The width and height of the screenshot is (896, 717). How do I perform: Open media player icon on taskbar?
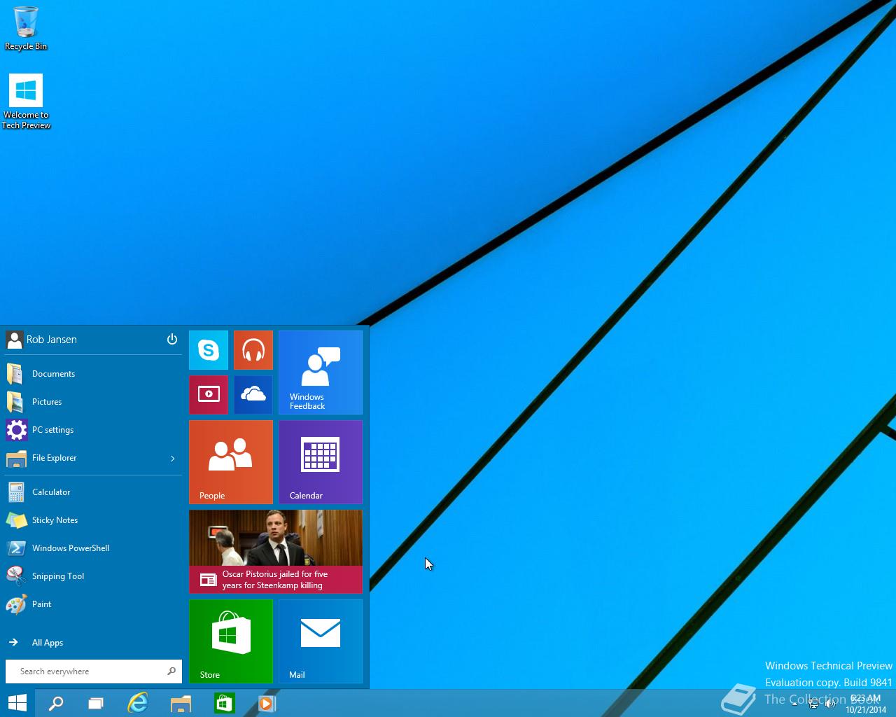tap(267, 703)
